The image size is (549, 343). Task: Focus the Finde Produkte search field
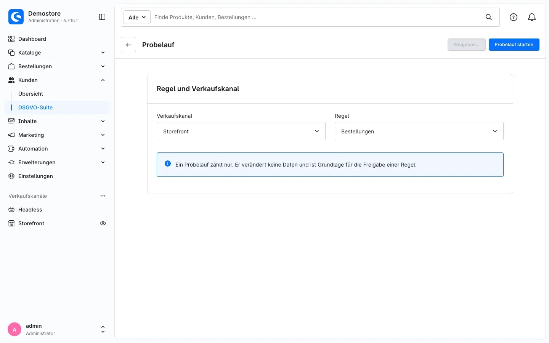point(316,17)
